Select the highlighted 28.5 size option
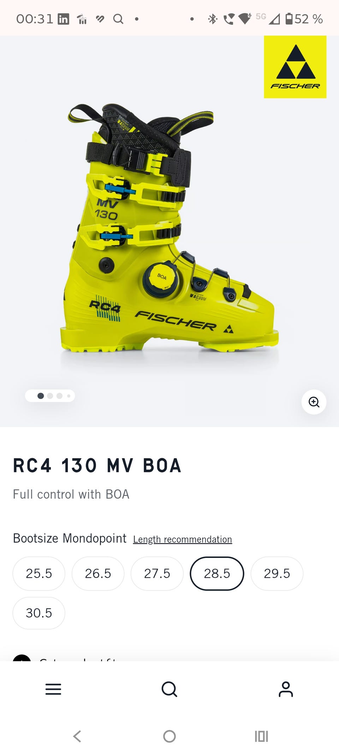Viewport: 339px width, 755px height. pyautogui.click(x=217, y=573)
